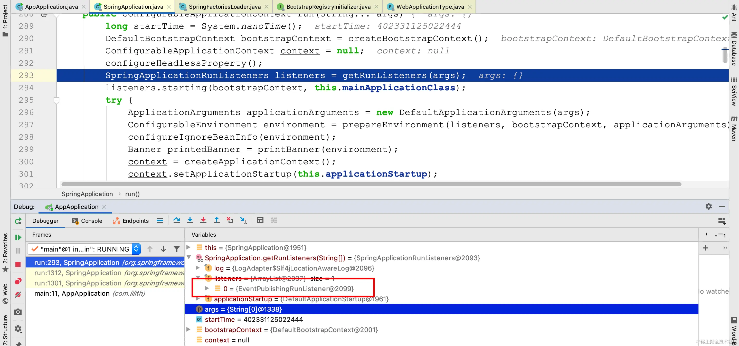Collapse the SpringApplication.getRunListeners node

click(189, 257)
